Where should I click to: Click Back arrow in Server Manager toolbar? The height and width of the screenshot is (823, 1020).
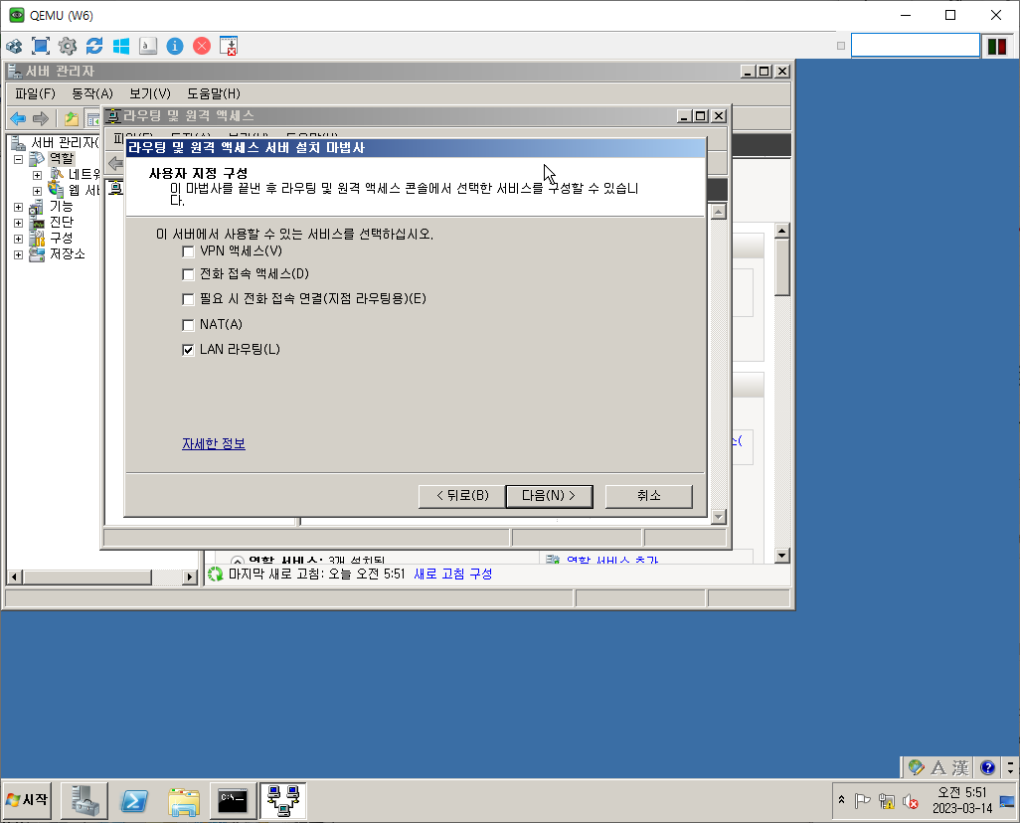coord(18,118)
